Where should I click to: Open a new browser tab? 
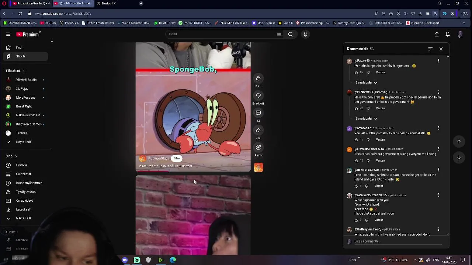point(141,3)
